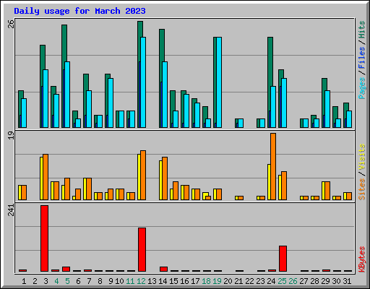
Task: Click the cyan pages bar for day 14
Action: point(165,95)
